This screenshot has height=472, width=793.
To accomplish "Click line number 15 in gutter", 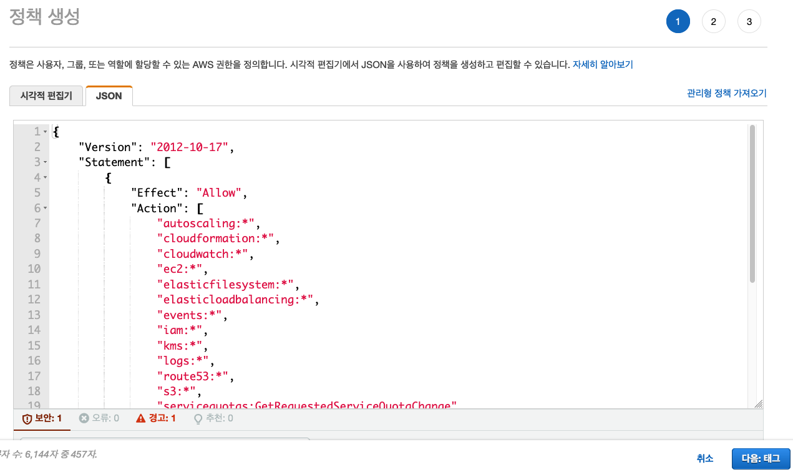I will click(34, 346).
